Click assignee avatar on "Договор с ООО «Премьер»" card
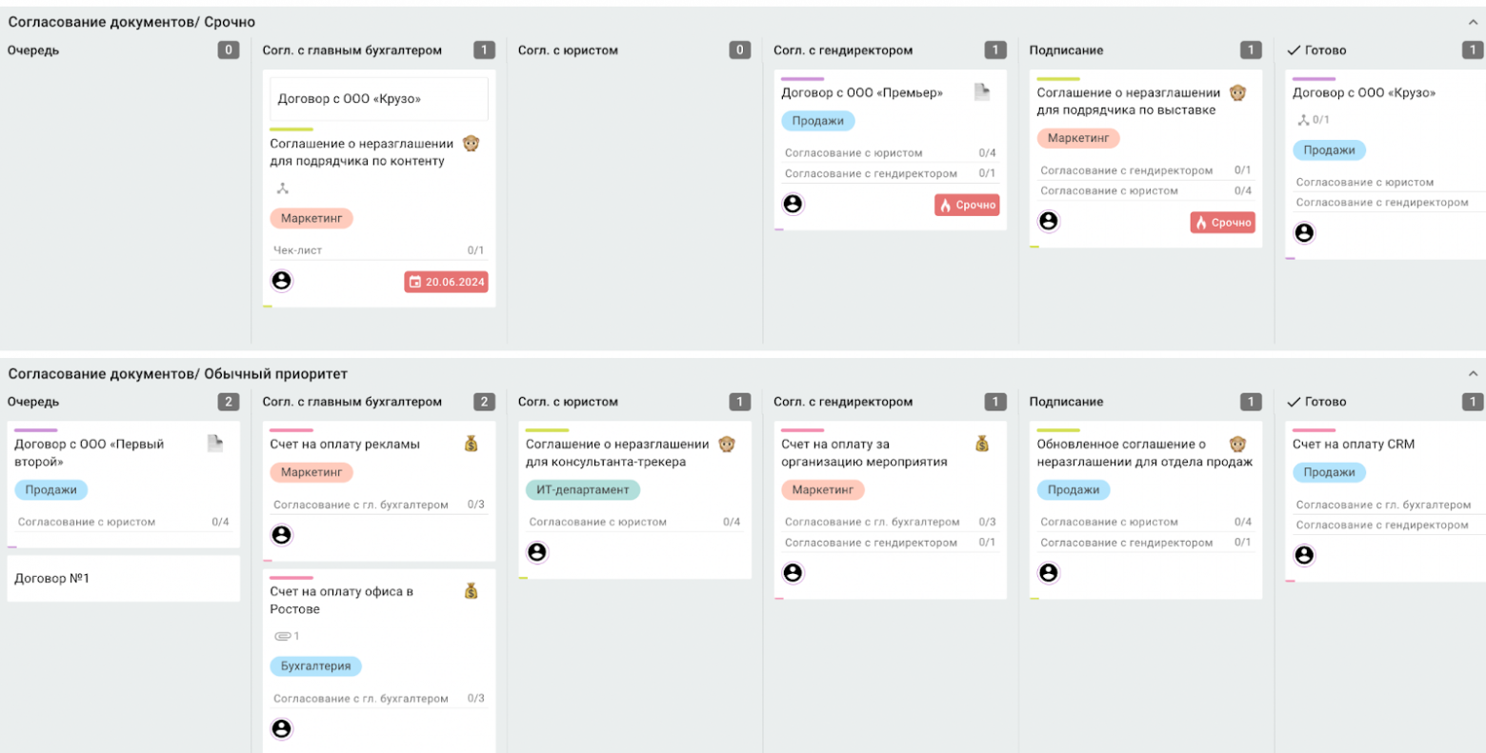1486x753 pixels. (x=793, y=204)
